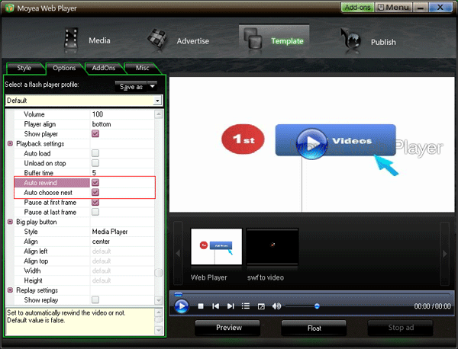Open the Publish section
The width and height of the screenshot is (458, 349).
(x=368, y=42)
